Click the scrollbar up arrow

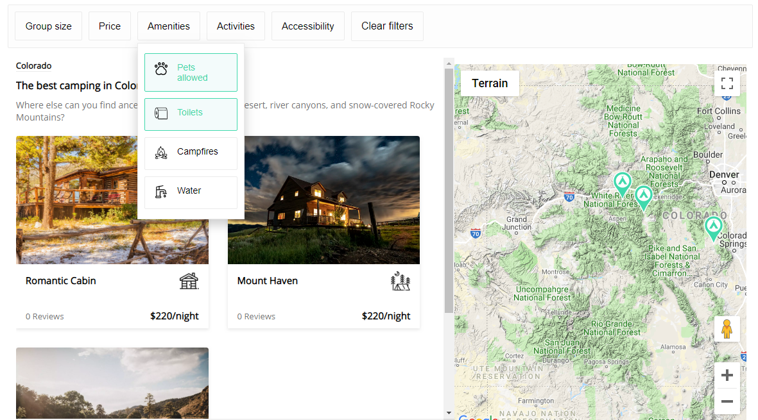click(x=449, y=63)
